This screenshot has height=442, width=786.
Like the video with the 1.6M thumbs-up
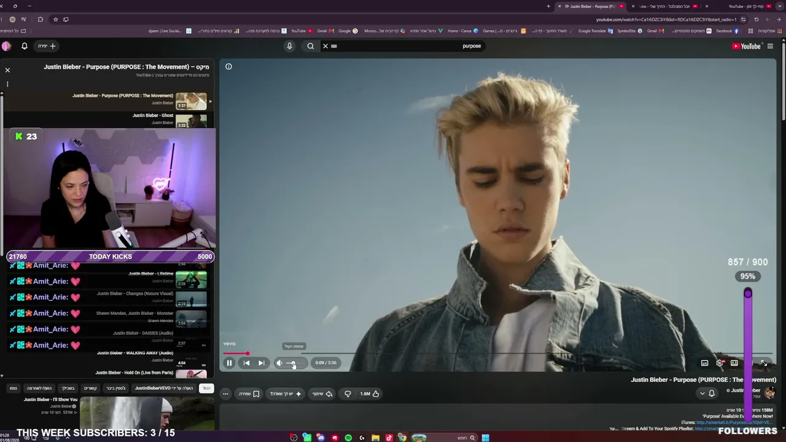click(x=370, y=394)
